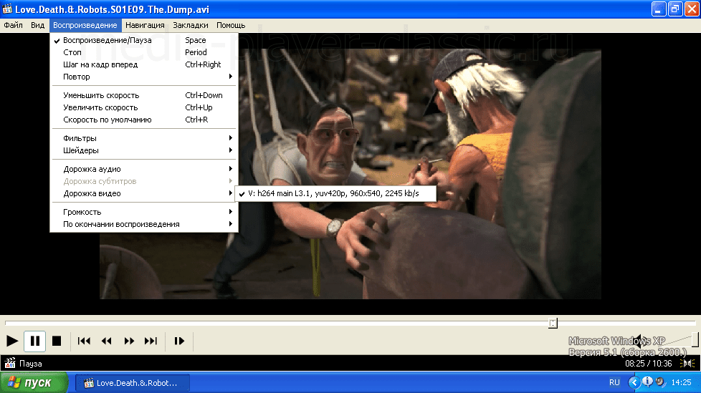Click the Пуск start button
Screen dimensions: 701x393
34,383
